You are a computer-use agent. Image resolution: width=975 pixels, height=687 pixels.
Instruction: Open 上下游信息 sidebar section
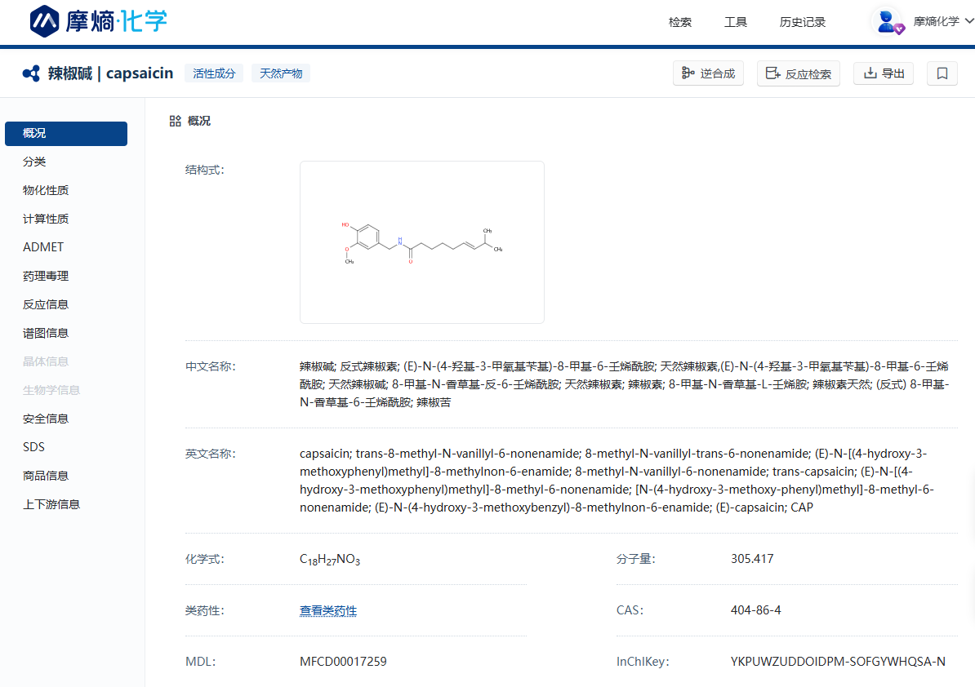[51, 504]
